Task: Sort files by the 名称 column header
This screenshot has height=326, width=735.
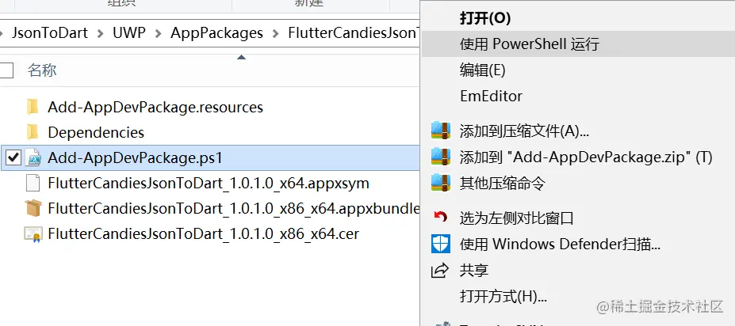Action: pos(42,70)
